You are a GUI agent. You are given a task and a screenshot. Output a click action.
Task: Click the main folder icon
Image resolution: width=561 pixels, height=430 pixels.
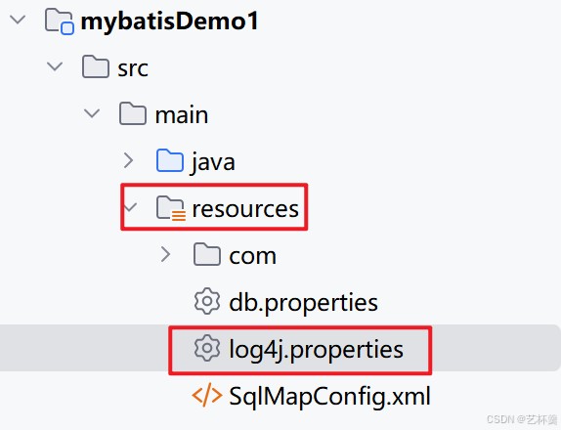(x=133, y=113)
